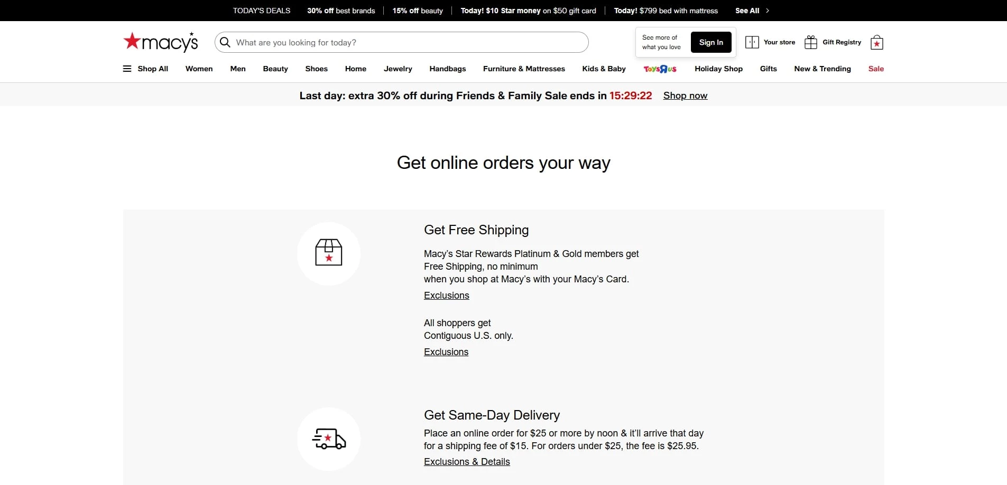Open Exclusions under Get Free Shipping
The width and height of the screenshot is (1007, 485).
click(446, 296)
